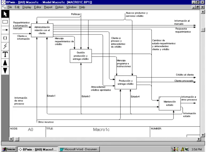Click the green PC tray icon
The image size is (207, 152).
point(187,149)
